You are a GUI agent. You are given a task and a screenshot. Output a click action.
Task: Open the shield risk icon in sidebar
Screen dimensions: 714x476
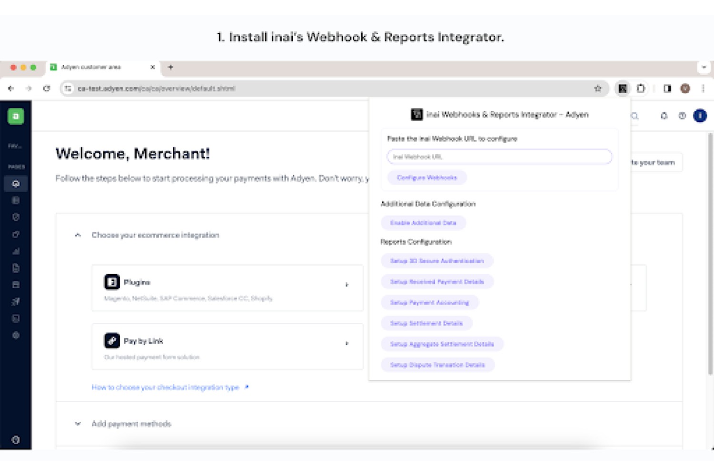pyautogui.click(x=16, y=217)
